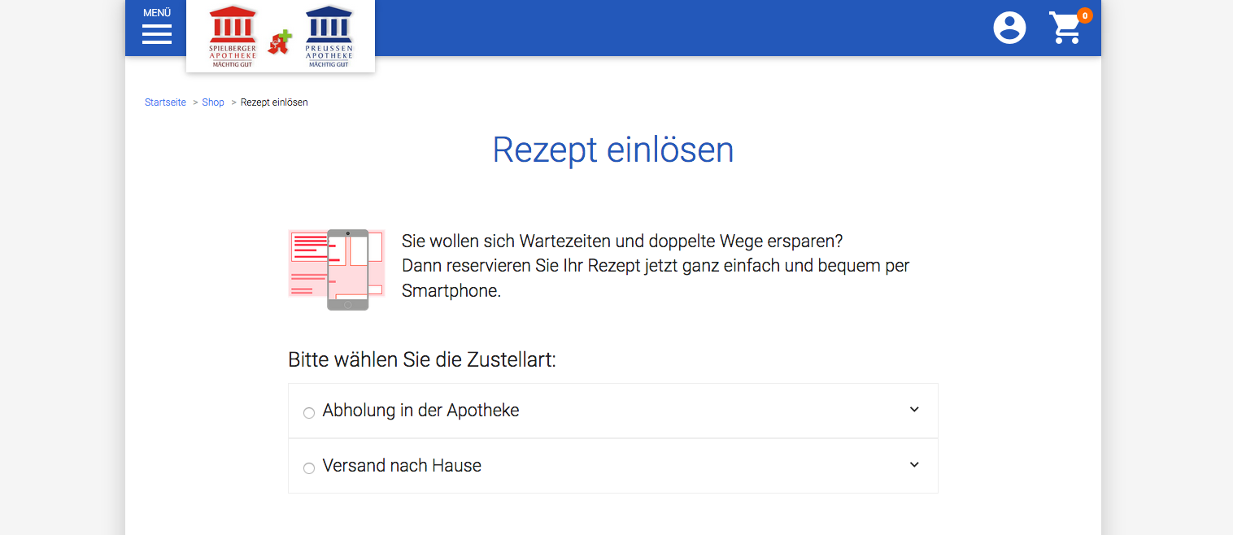Open the user account profile icon

point(1009,28)
